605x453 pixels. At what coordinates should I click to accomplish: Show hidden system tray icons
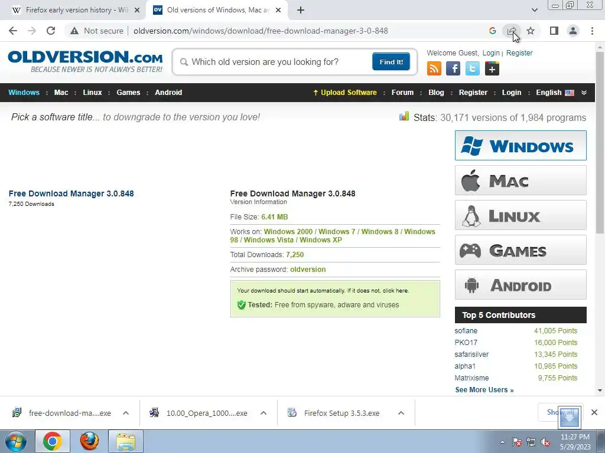[x=502, y=442]
